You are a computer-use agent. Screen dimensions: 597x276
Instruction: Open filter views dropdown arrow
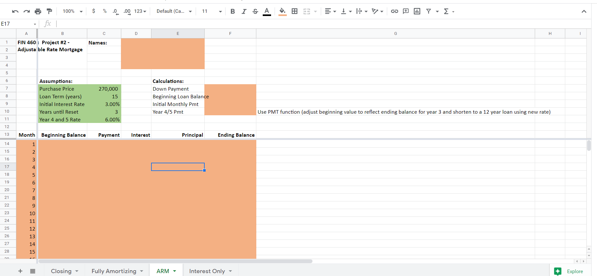[437, 12]
